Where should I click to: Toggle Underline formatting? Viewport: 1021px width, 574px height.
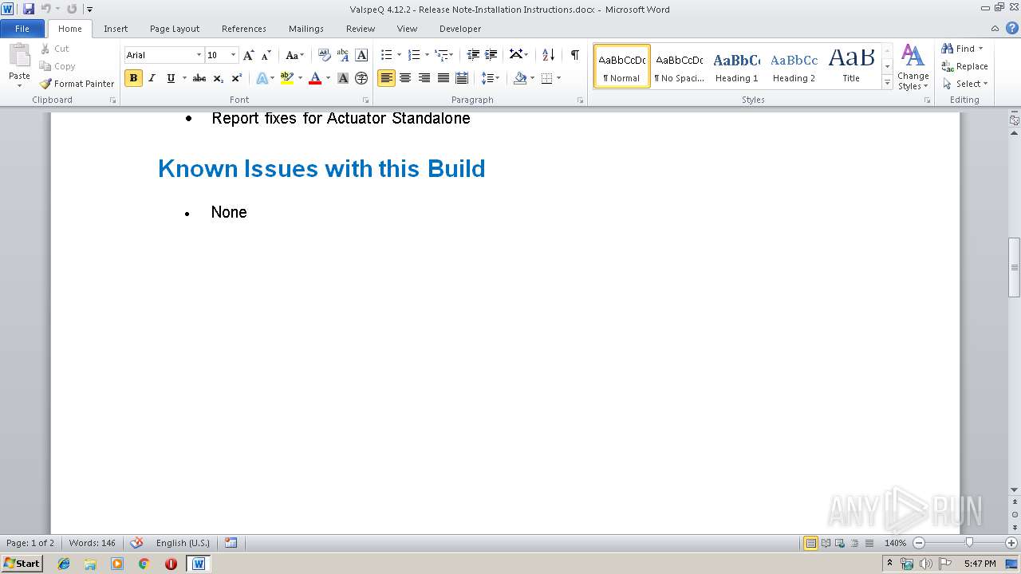(170, 78)
